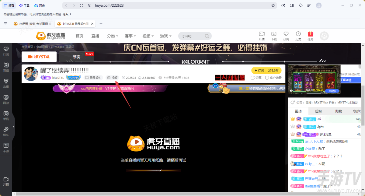This screenshot has height=196, width=365.
Task: Expand the left sidebar arrow handle
Action: tap(13, 126)
